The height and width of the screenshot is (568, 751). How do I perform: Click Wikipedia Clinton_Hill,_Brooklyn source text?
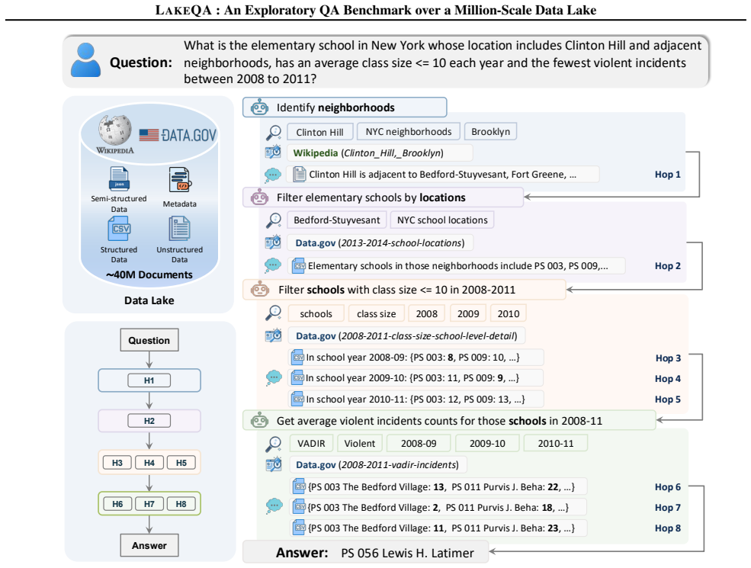point(368,152)
